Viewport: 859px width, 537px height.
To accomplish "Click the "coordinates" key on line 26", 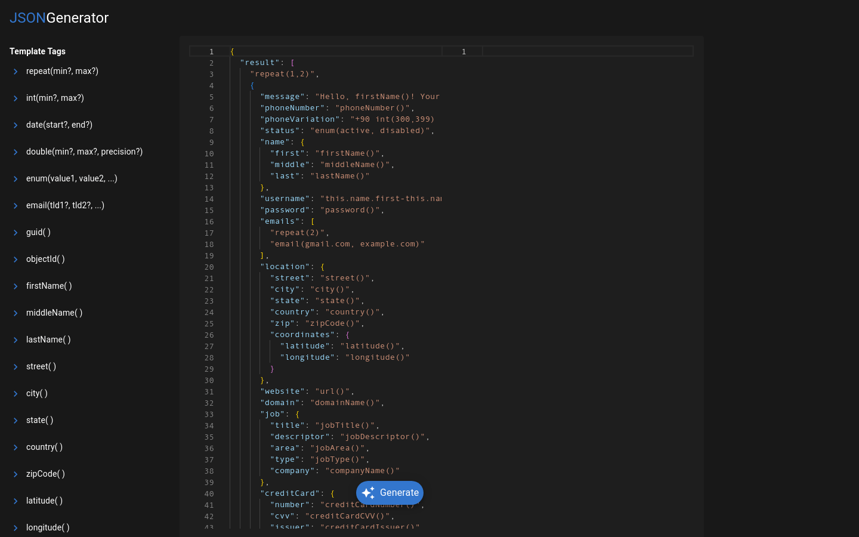I will point(302,335).
